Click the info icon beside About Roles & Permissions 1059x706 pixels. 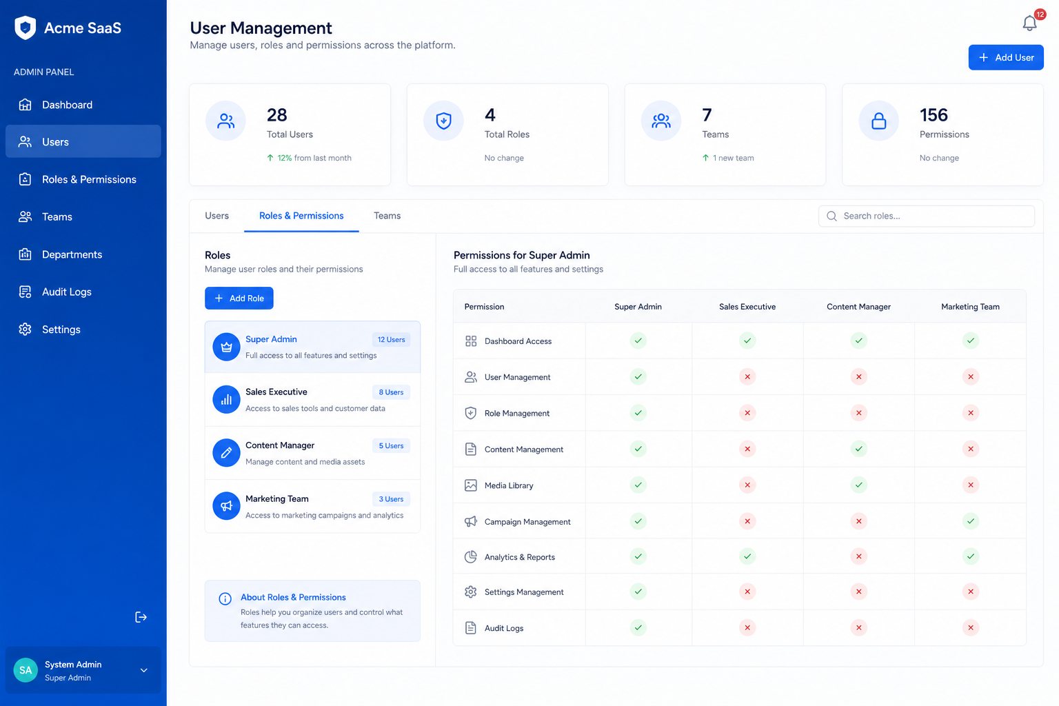225,598
